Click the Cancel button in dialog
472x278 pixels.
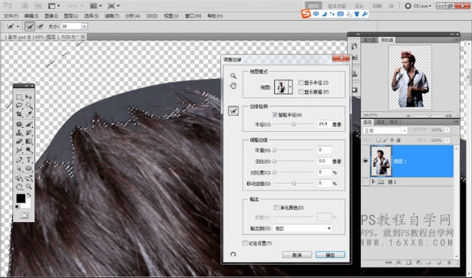pos(297,255)
